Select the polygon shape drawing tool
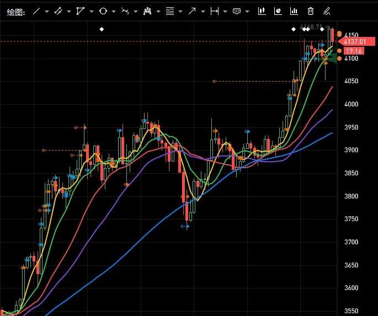This screenshot has height=316, width=378. pos(81,11)
